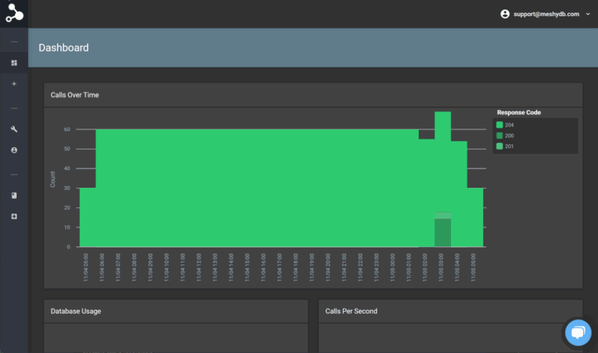Click the Dashboard page heading

(64, 48)
